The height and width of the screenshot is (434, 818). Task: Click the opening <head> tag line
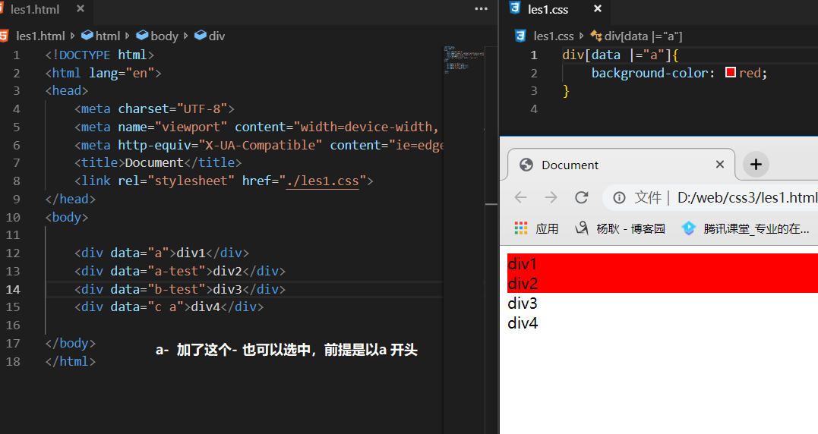click(x=67, y=90)
